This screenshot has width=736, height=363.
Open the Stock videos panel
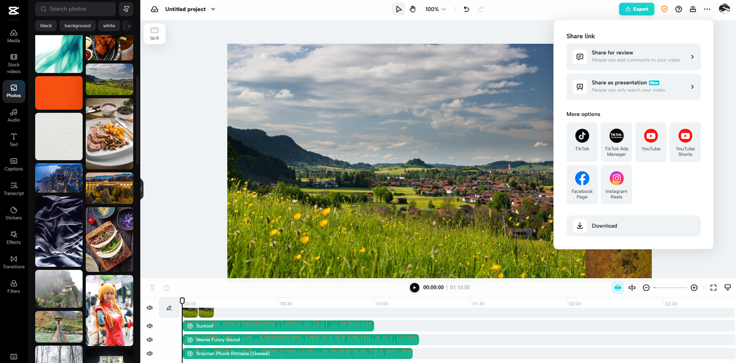[x=14, y=63]
